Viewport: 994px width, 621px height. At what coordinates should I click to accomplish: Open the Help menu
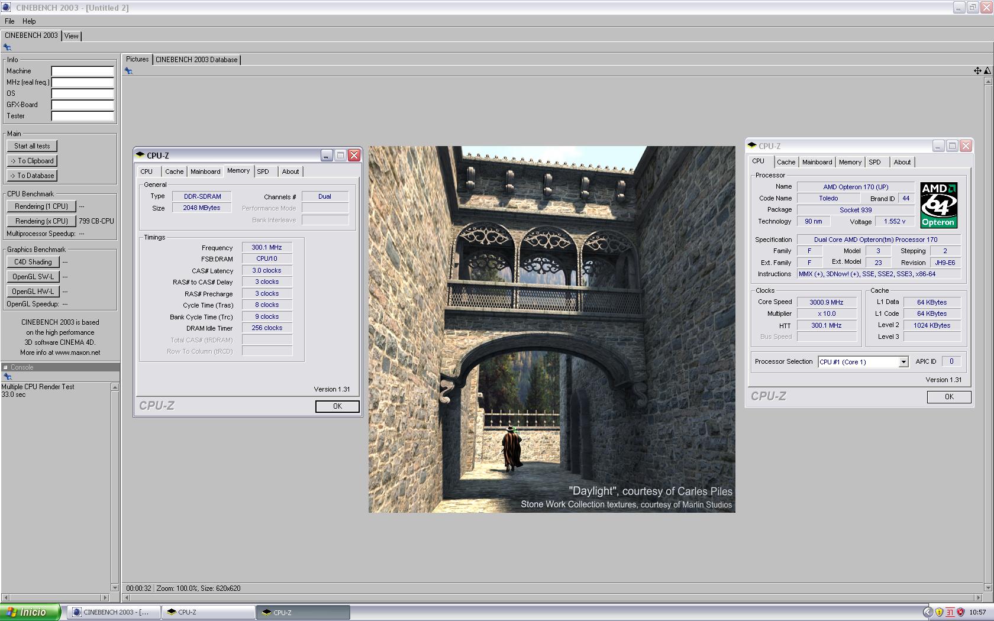29,21
